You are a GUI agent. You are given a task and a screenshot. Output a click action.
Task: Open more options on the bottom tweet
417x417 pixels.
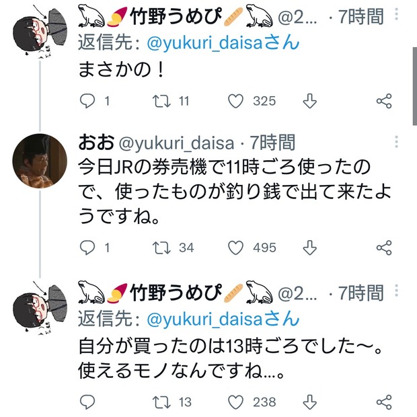397,291
